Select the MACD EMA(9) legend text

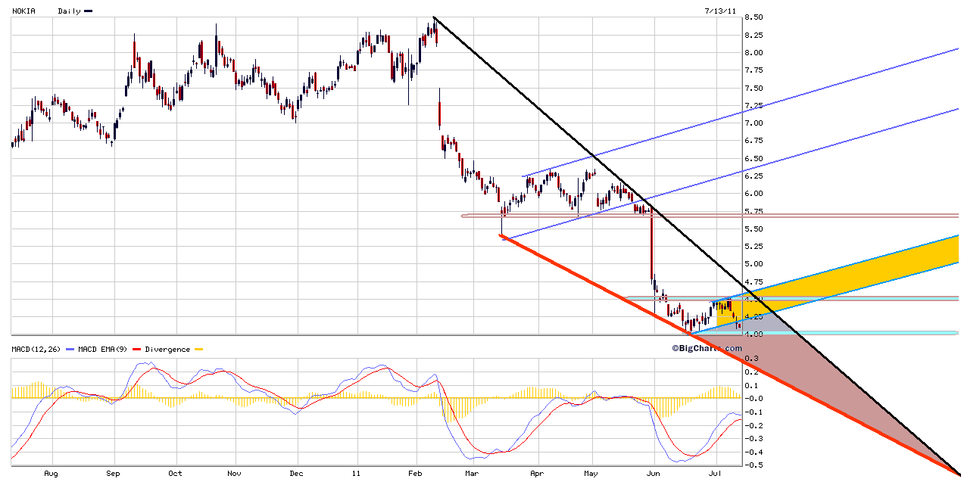pyautogui.click(x=105, y=350)
